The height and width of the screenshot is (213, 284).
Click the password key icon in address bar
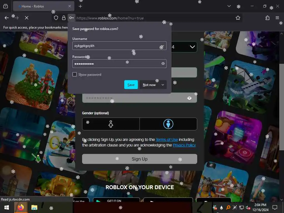[72, 18]
